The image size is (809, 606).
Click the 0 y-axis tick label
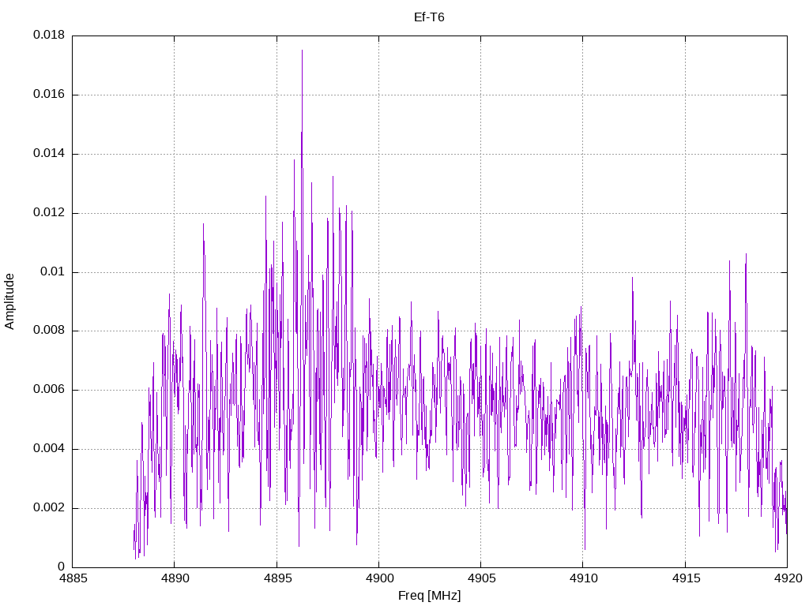(x=62, y=567)
